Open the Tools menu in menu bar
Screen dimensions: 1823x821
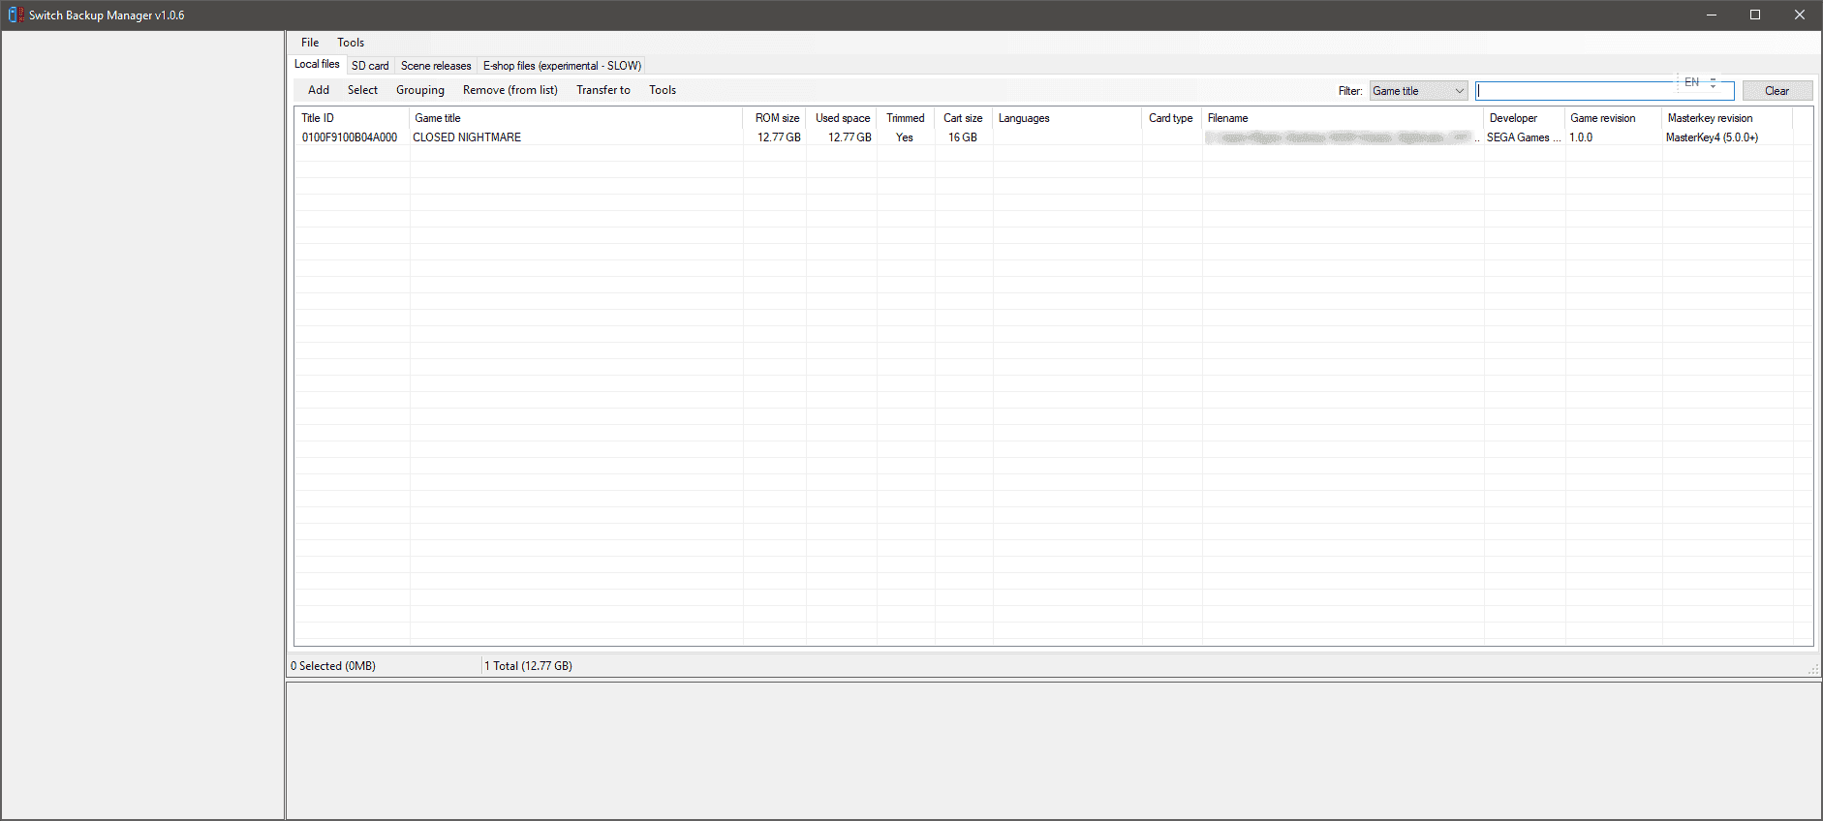[351, 43]
